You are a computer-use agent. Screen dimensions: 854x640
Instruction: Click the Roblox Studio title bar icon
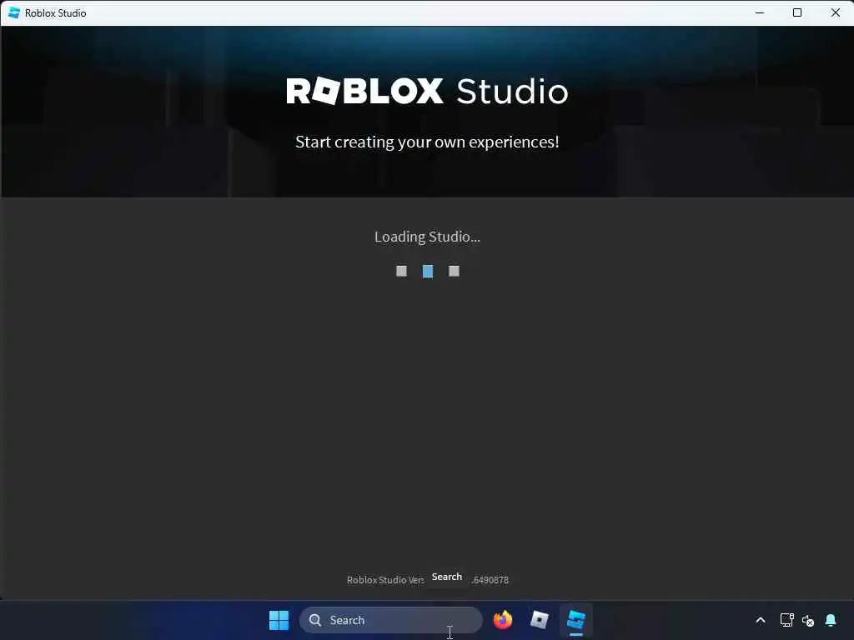point(14,12)
